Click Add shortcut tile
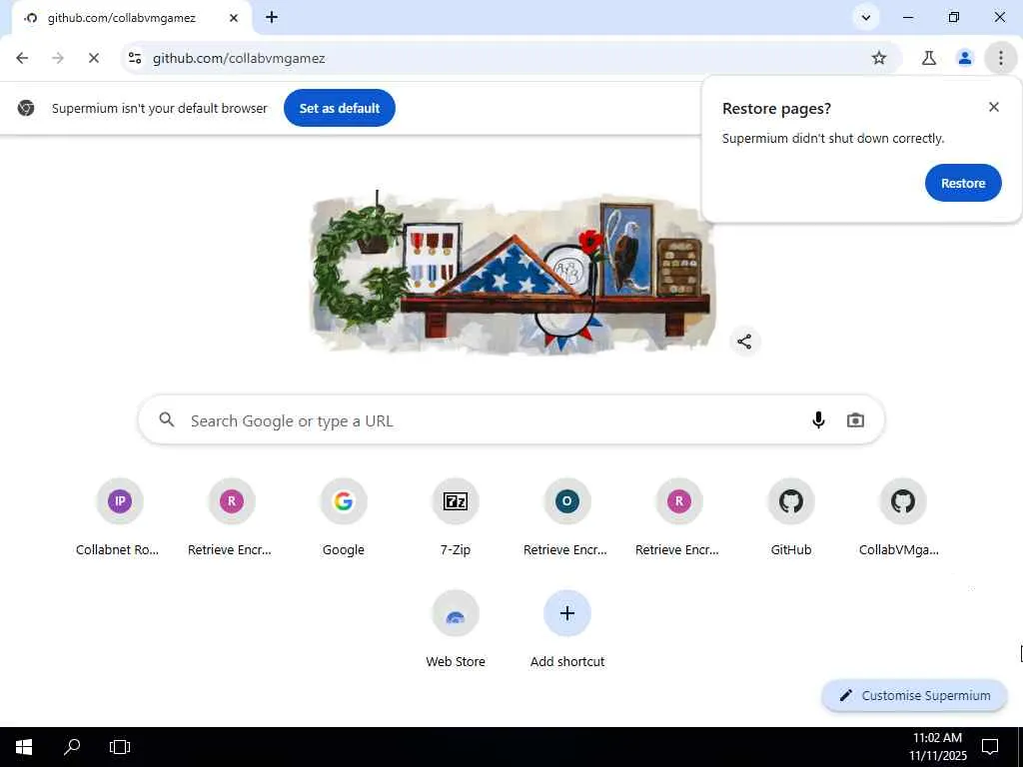Viewport: 1023px width, 767px height. tap(567, 630)
